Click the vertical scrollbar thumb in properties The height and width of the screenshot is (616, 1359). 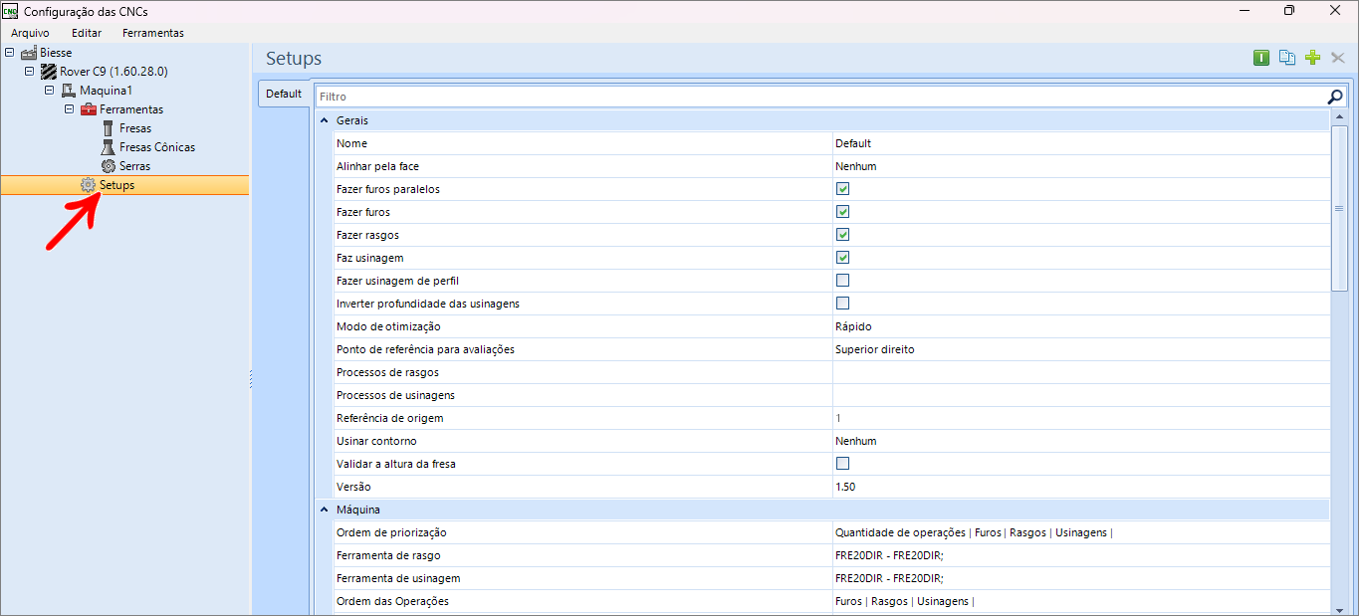[1339, 209]
